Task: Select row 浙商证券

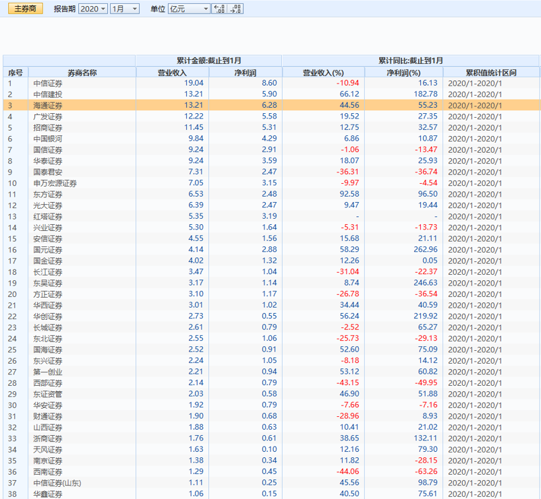Action: 271,438
